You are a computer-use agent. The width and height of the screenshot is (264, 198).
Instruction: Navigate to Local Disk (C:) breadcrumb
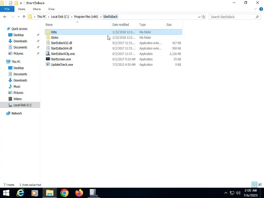pyautogui.click(x=60, y=17)
